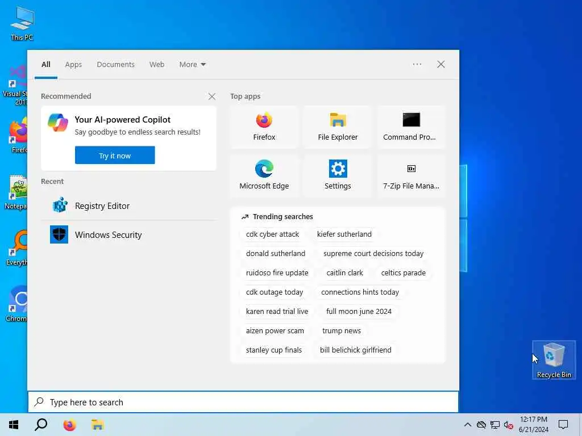582x436 pixels.
Task: Select the Recycle Bin desktop icon
Action: point(554,360)
